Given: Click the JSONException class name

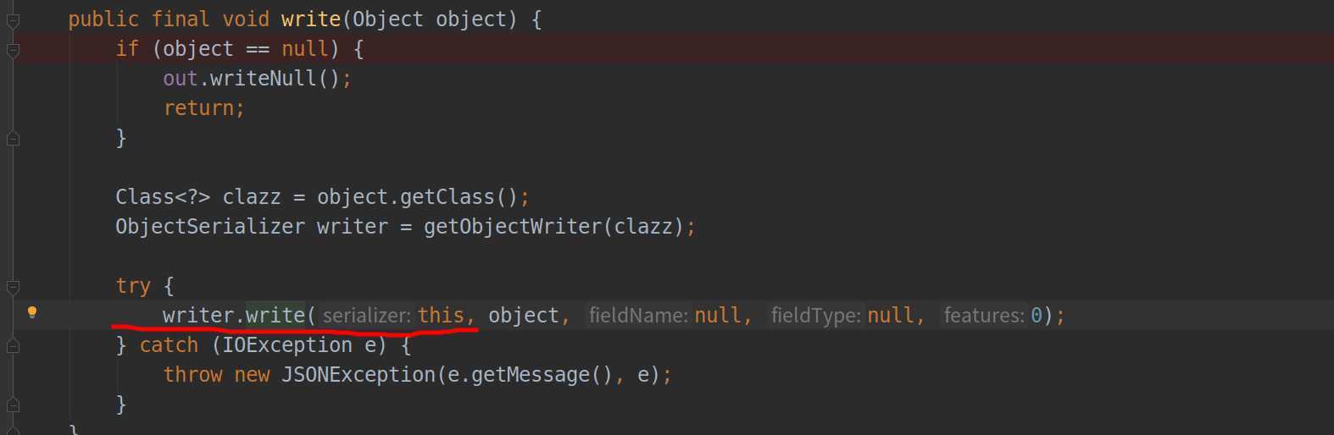Looking at the screenshot, I should (x=359, y=375).
